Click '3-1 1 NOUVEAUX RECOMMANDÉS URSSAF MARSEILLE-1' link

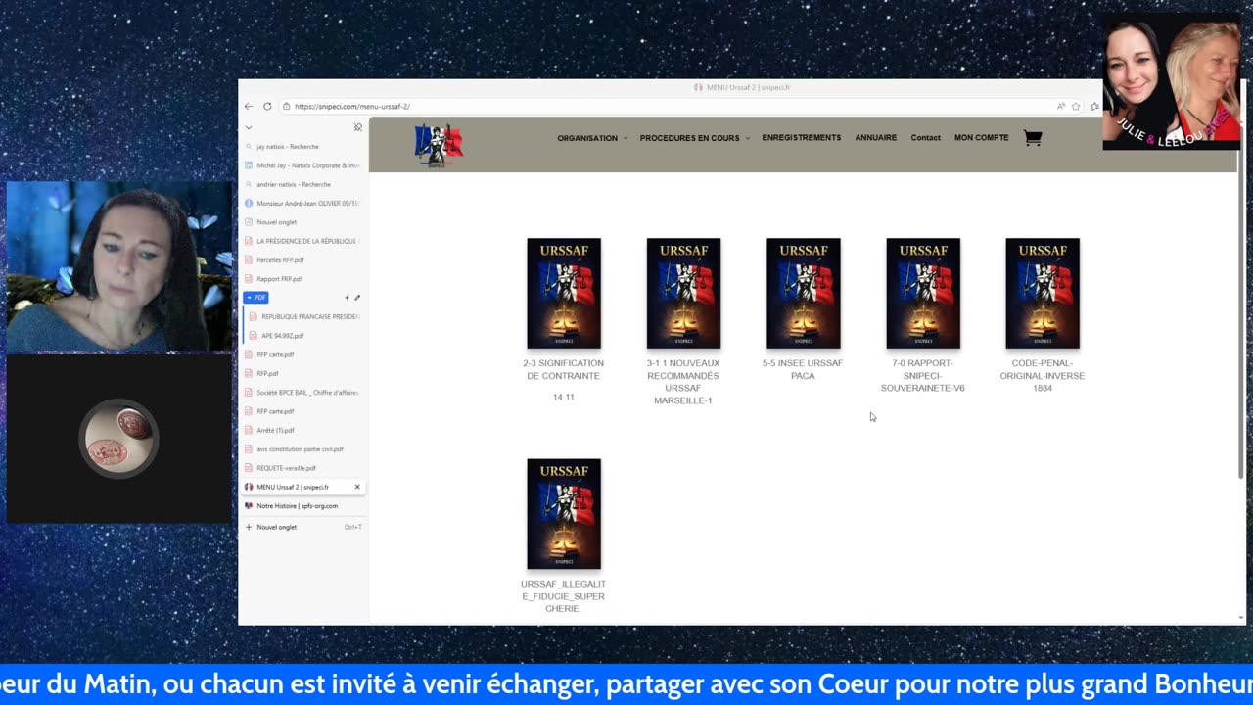[683, 382]
